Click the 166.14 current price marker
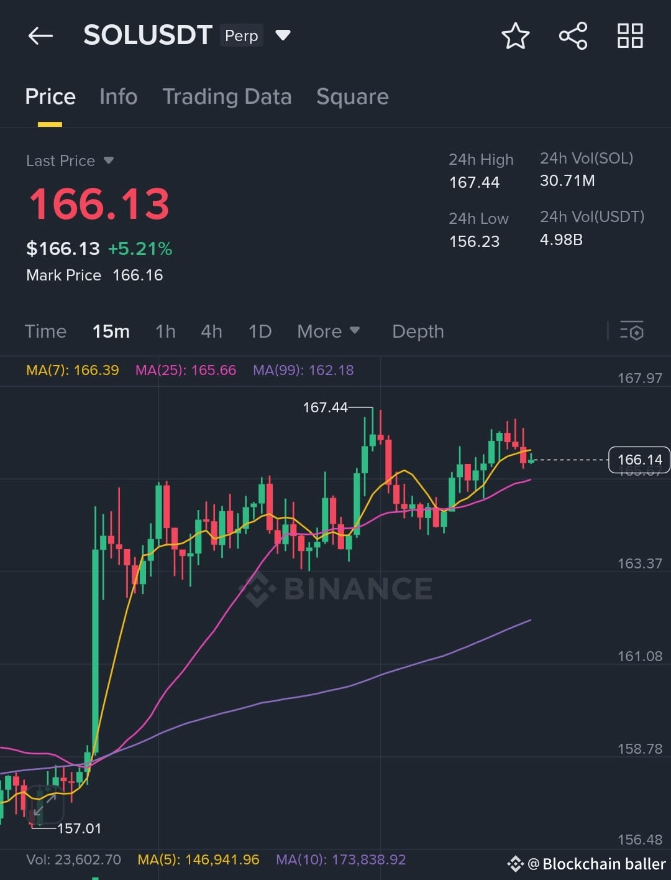Image resolution: width=671 pixels, height=880 pixels. pyautogui.click(x=639, y=460)
